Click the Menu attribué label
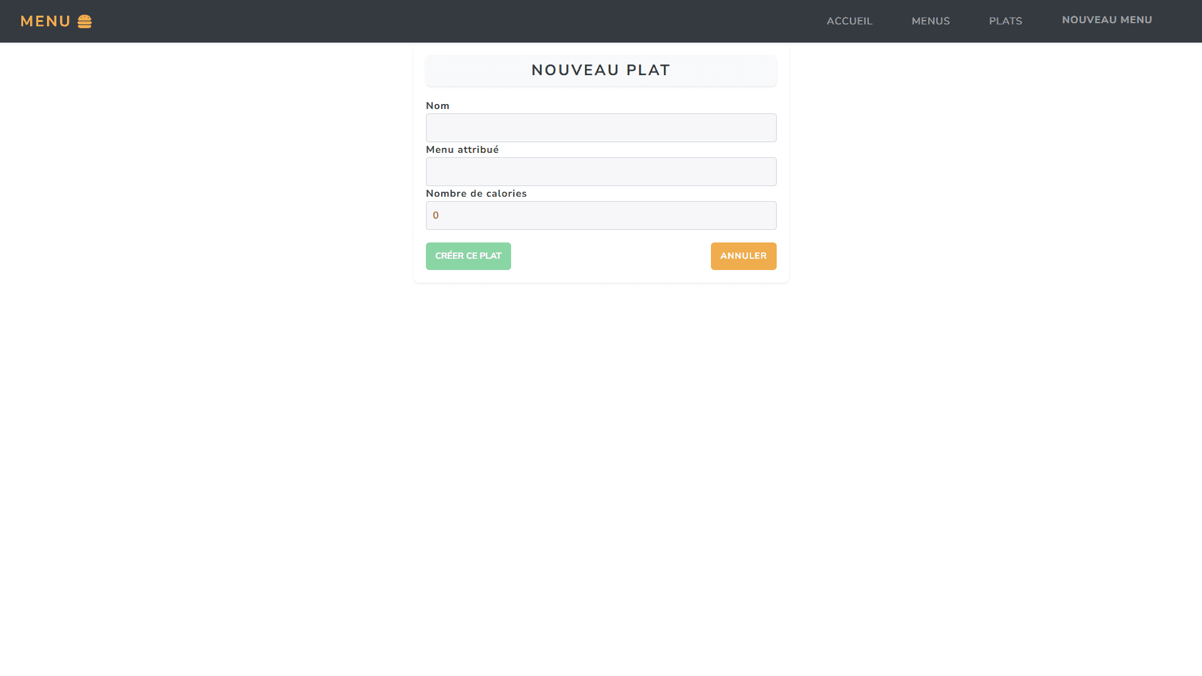 462,150
